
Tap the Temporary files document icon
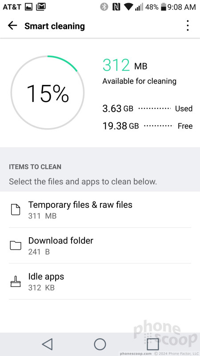point(16,210)
